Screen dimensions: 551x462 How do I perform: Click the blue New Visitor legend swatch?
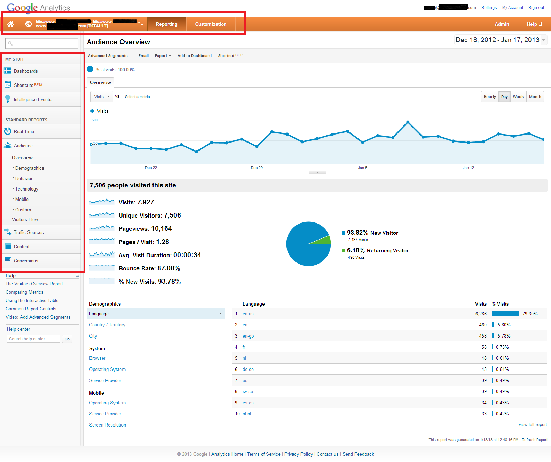click(344, 233)
